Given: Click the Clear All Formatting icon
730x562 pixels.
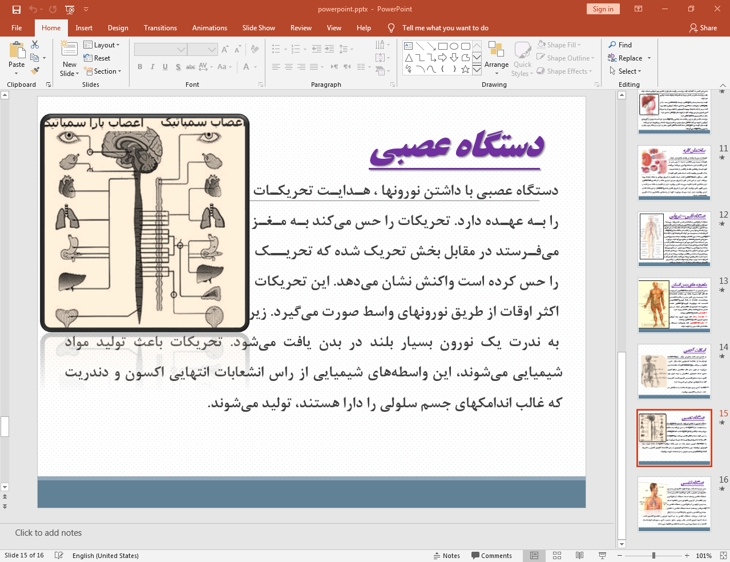Looking at the screenshot, I should click(x=255, y=50).
